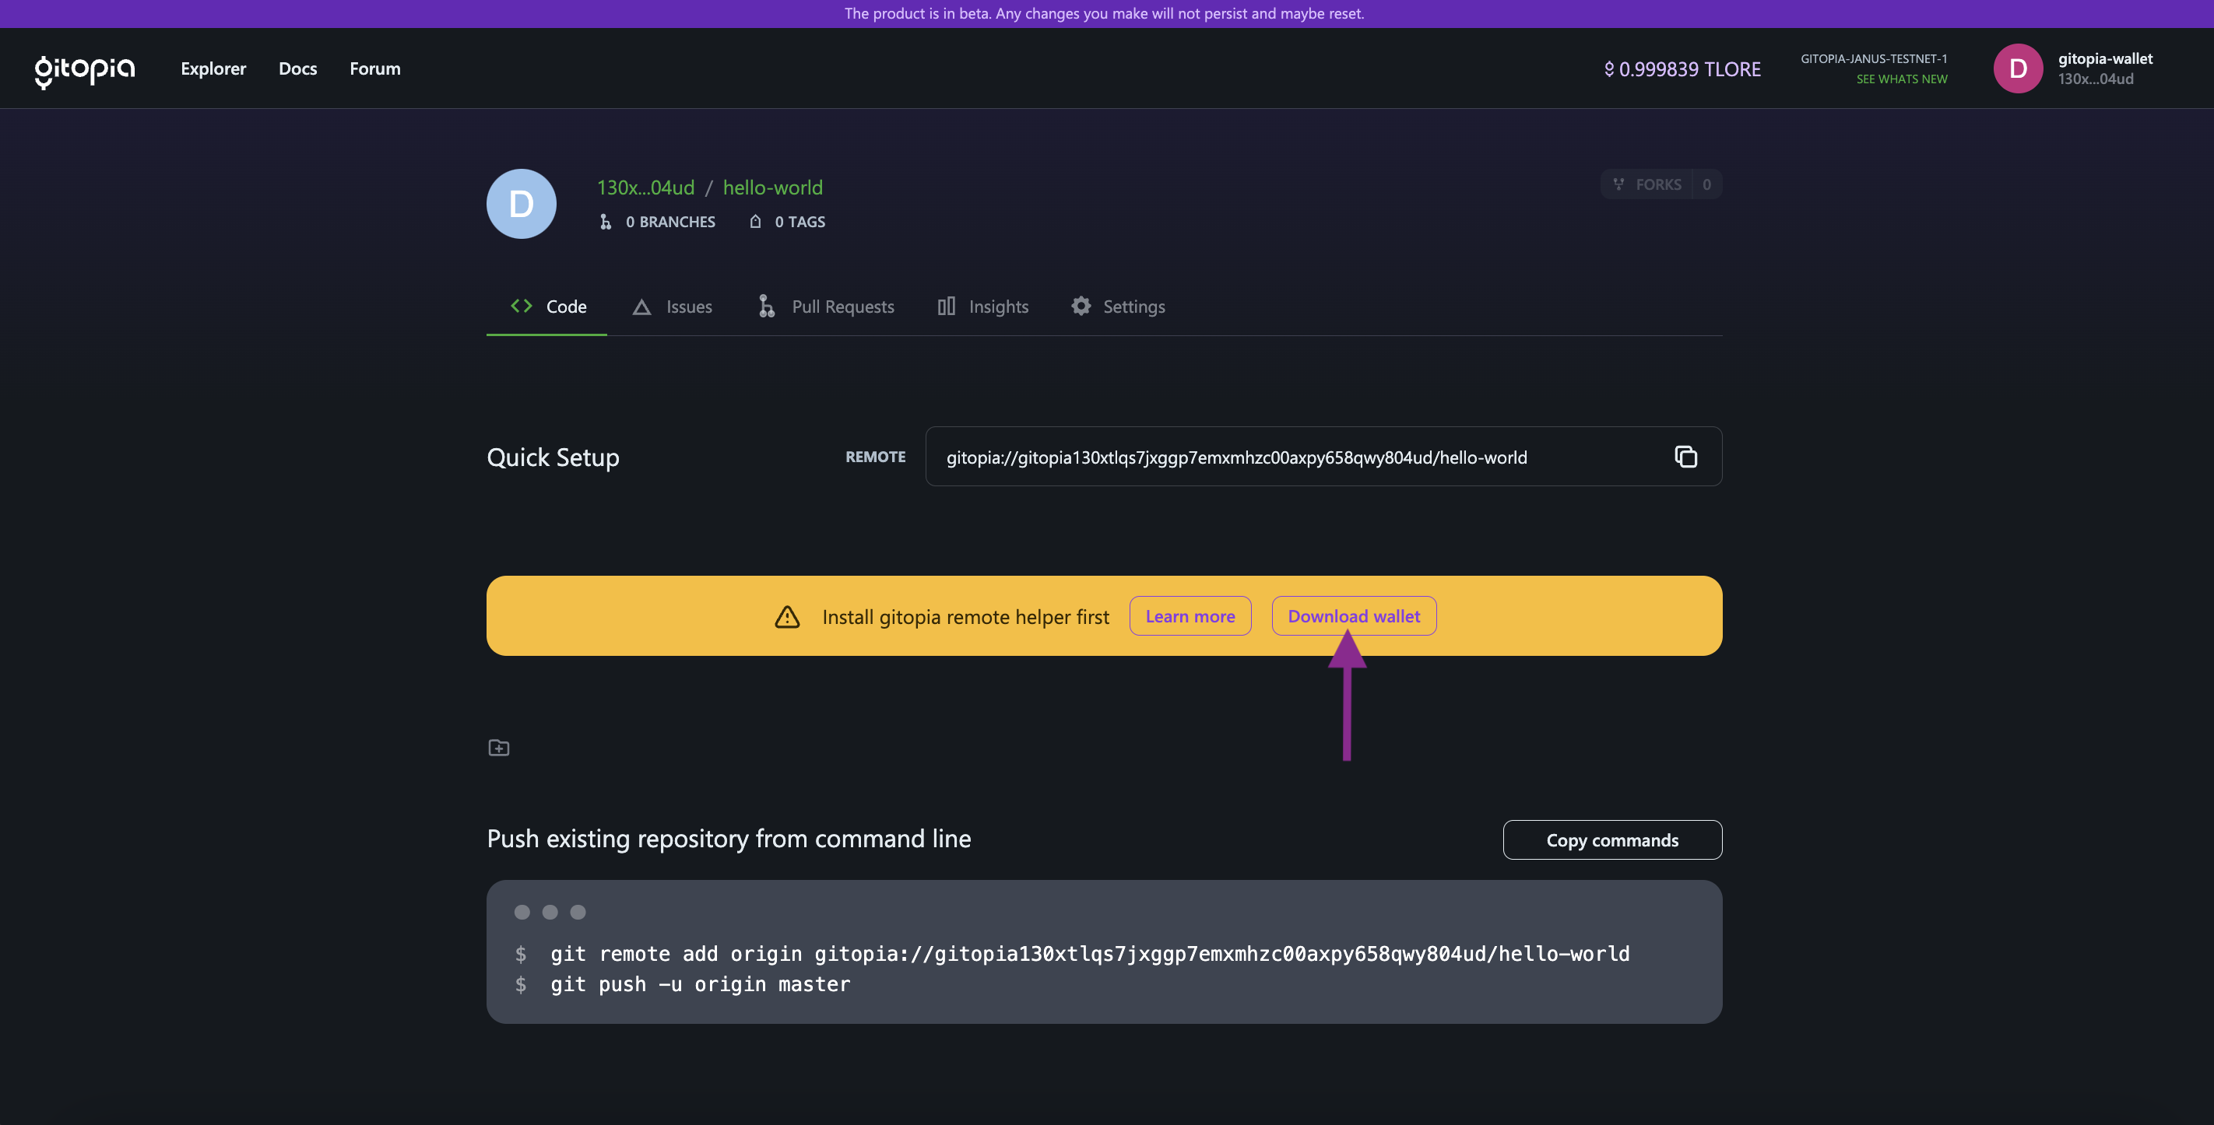Click the fork icon in the FORKS counter
This screenshot has width=2214, height=1125.
(1618, 184)
